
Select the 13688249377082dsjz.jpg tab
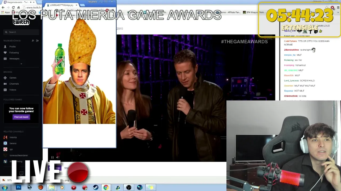(61, 5)
